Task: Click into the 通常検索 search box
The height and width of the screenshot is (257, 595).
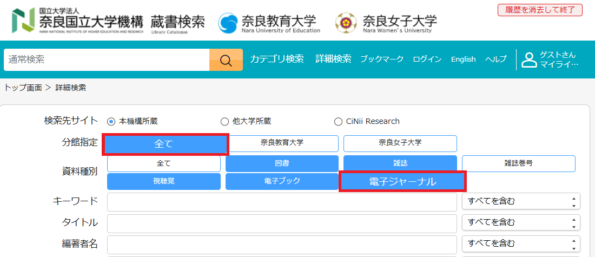Action: click(x=107, y=60)
